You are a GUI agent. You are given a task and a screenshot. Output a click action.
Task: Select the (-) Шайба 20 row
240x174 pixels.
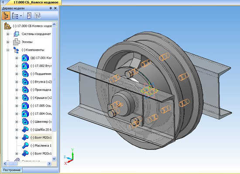coord(41,130)
